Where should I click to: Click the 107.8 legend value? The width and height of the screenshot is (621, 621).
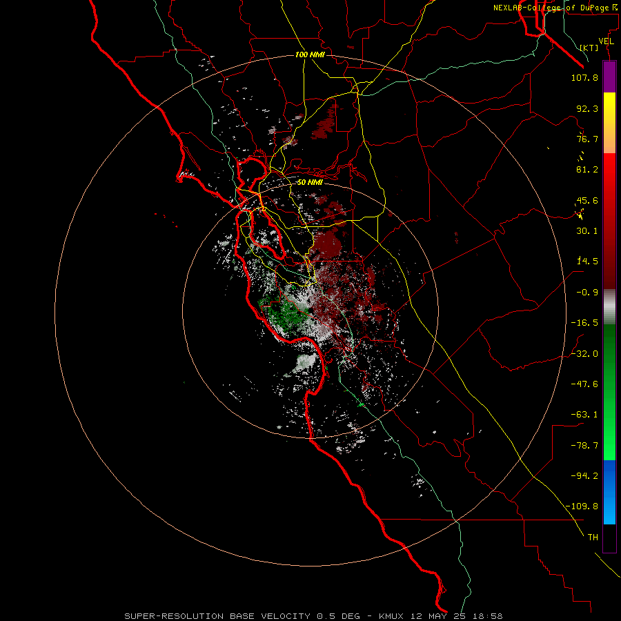[584, 77]
